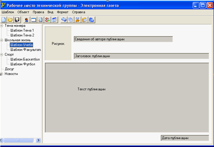Click the blue calendar window toolbar icon
Image resolution: width=214 pixels, height=147 pixels.
[54, 20]
